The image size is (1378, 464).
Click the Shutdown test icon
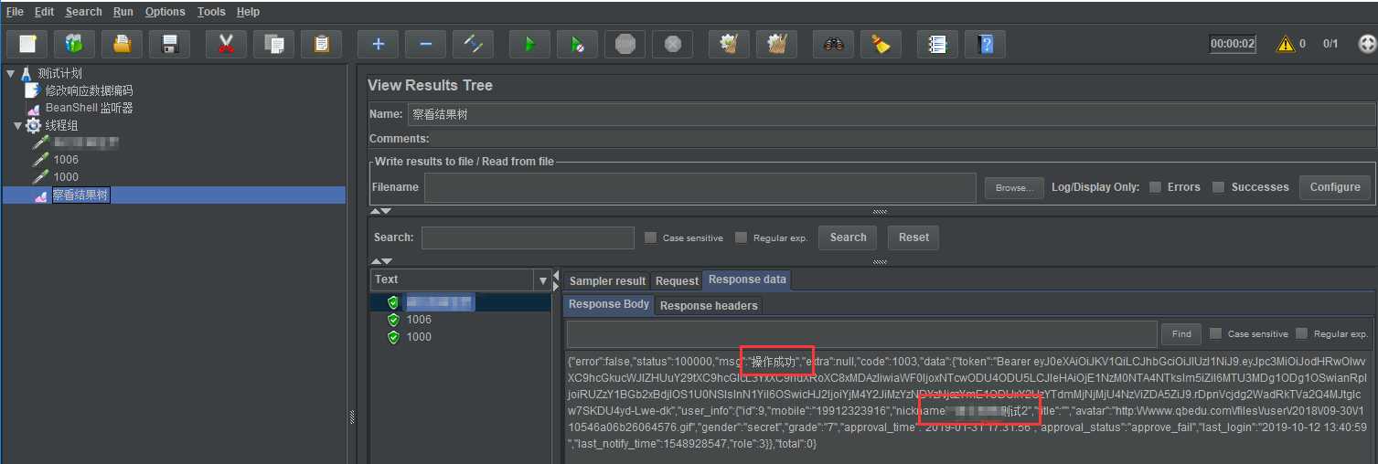tap(672, 44)
